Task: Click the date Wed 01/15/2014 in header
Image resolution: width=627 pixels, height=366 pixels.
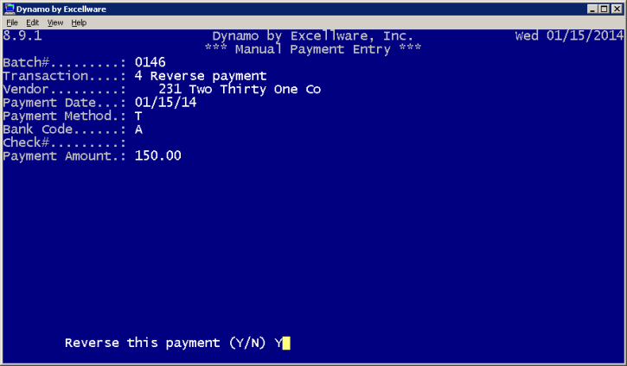Action: tap(569, 36)
